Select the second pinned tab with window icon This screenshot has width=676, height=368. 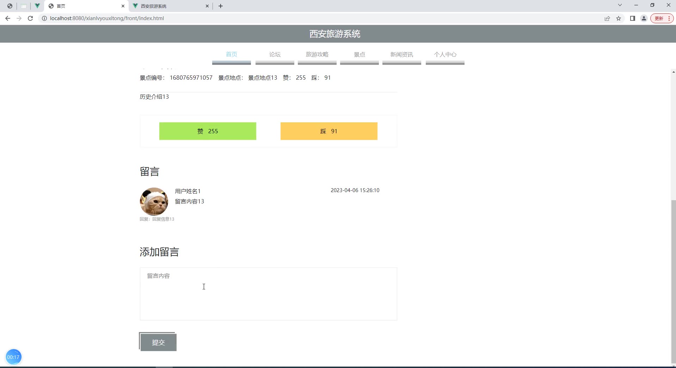tap(24, 6)
